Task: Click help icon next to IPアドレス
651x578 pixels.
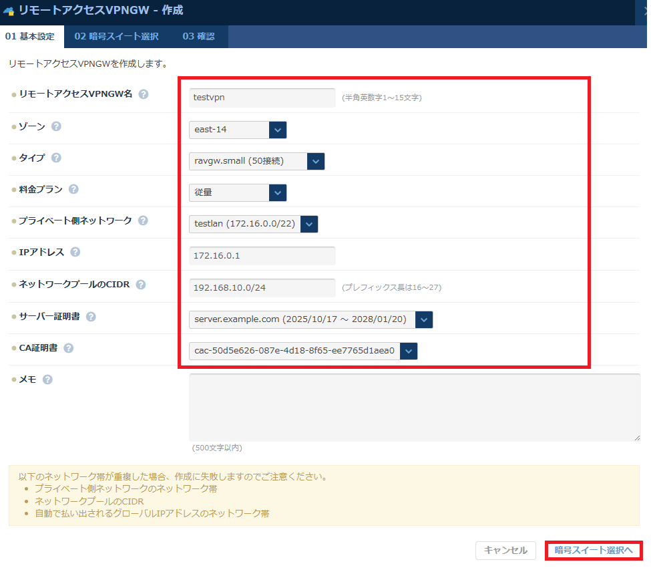Action: (x=75, y=252)
